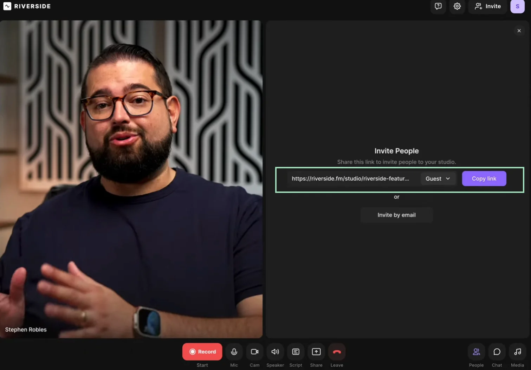The height and width of the screenshot is (370, 531).
Task: Mute the Mic from the toolbar
Action: click(234, 351)
